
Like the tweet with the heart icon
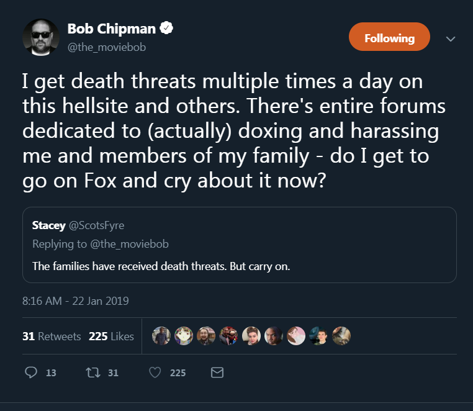point(155,373)
